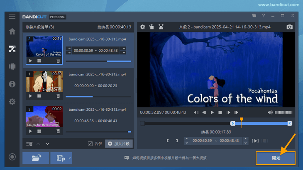Viewport: 303px width, 170px height.
Task: Stop the preview playback
Action: tap(220, 112)
